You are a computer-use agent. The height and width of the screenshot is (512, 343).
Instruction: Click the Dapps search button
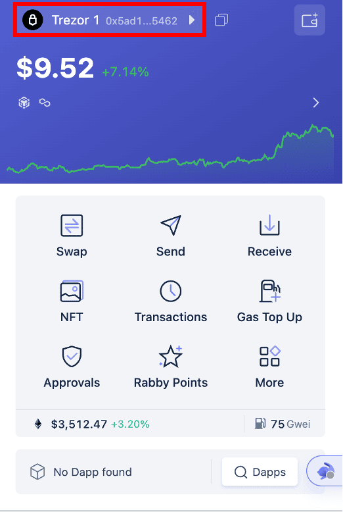tap(260, 472)
